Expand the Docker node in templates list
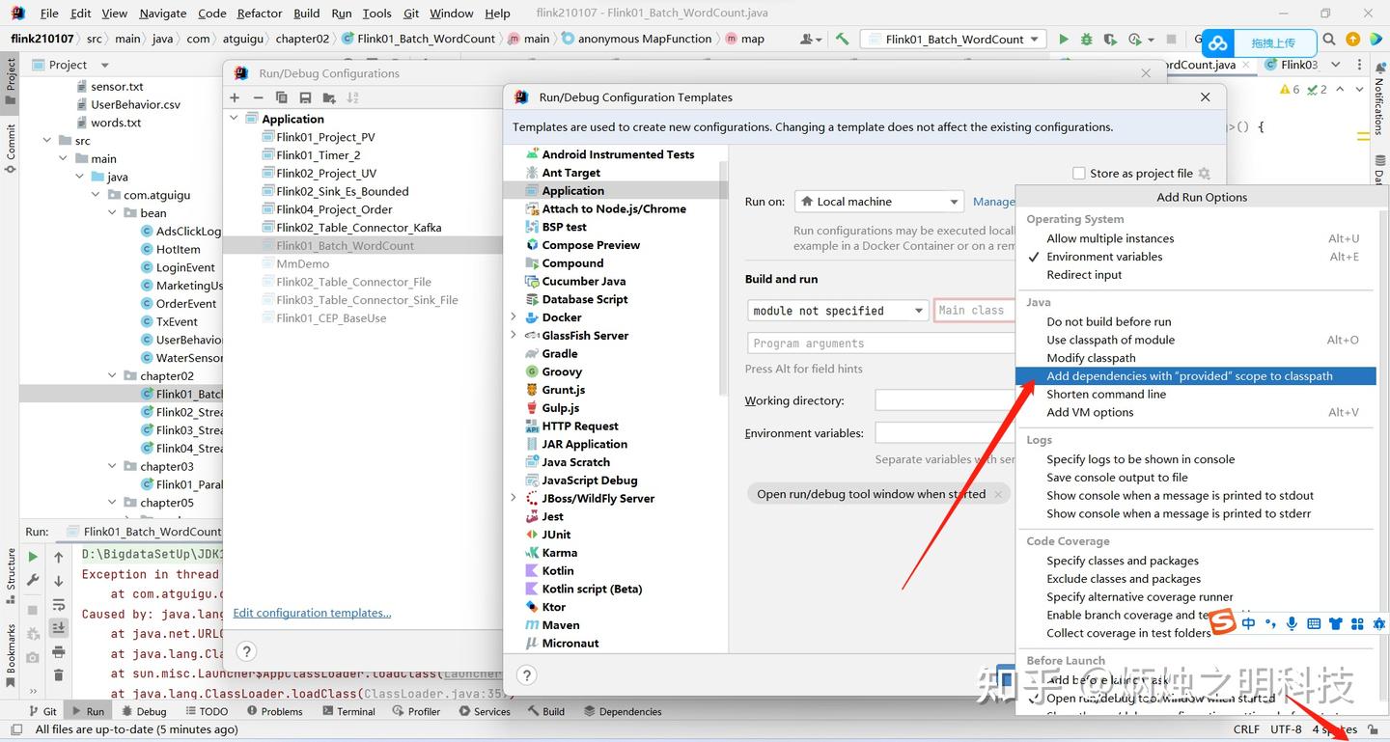The width and height of the screenshot is (1390, 742). pyautogui.click(x=513, y=316)
